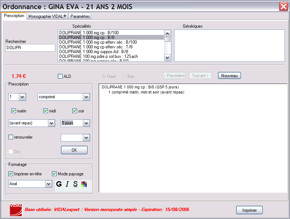Image resolution: width=290 pixels, height=219 pixels.
Task: Toggle Mode paysage checkbox
Action: (x=54, y=174)
